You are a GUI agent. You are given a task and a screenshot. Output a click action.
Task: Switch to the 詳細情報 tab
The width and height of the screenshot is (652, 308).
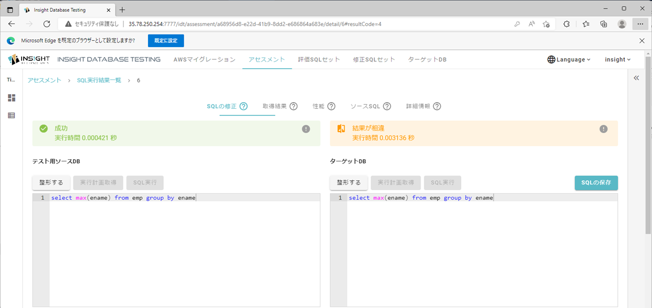coord(418,106)
